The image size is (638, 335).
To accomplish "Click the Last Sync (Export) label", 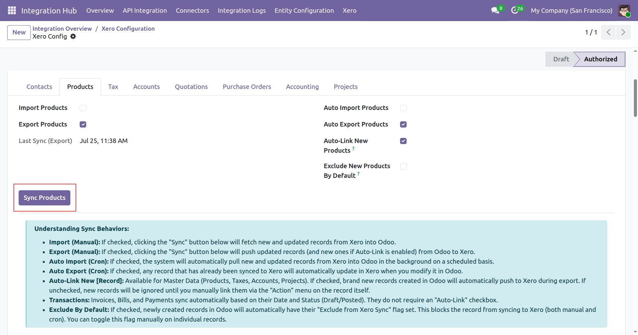I will point(46,141).
